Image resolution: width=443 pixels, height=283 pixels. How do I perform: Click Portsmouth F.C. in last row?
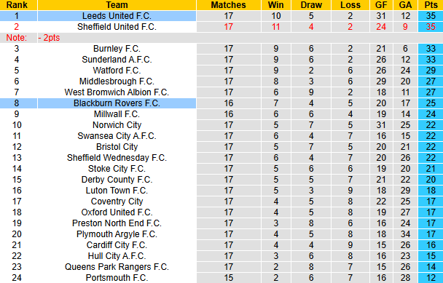[x=117, y=278]
